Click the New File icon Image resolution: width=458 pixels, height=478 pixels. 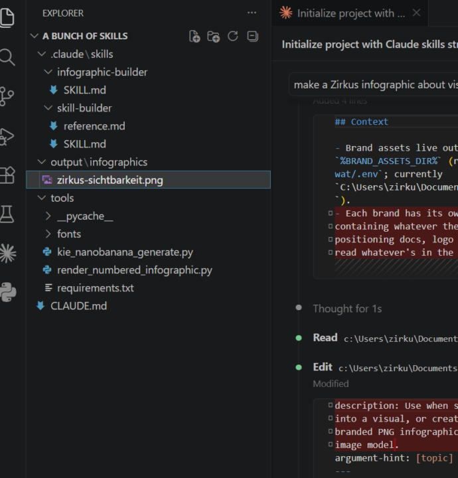tap(194, 37)
